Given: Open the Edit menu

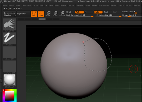Looking at the screenshot, I should click(x=41, y=5).
